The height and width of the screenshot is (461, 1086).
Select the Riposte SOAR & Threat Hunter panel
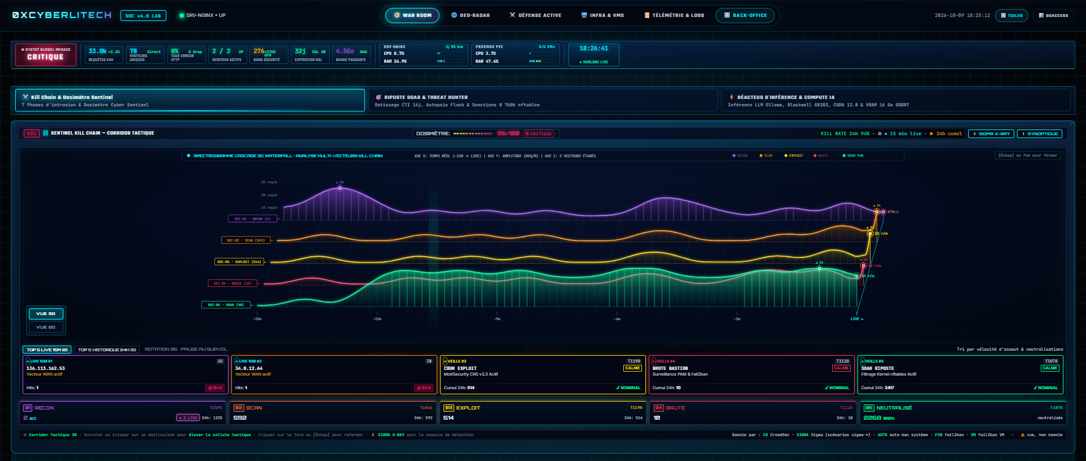click(x=543, y=100)
